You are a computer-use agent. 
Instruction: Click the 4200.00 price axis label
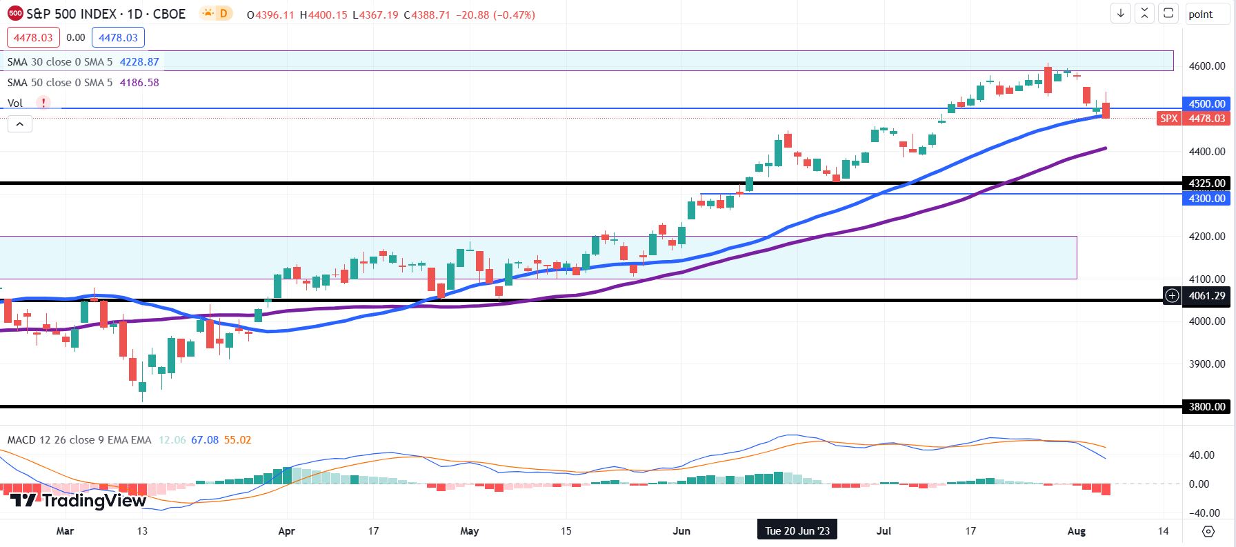point(1207,236)
